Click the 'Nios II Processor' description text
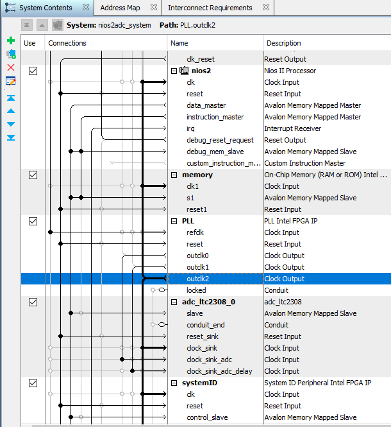Screen dimensions: 391x427 tap(290, 71)
